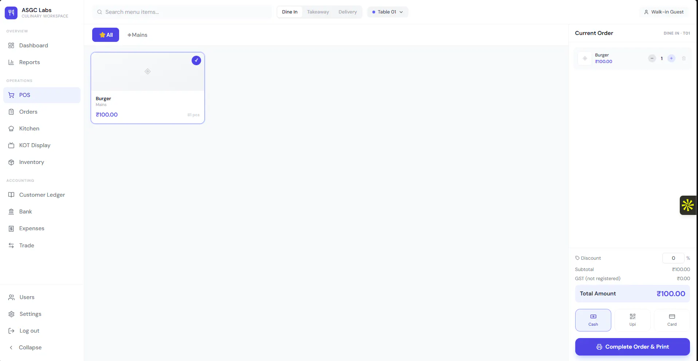Navigate to Inventory
This screenshot has height=361, width=698.
[42, 162]
